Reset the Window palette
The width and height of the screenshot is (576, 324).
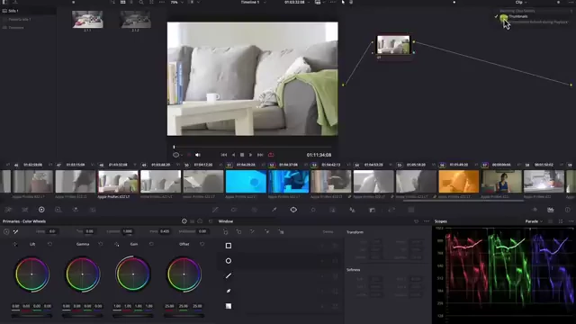pyautogui.click(x=416, y=221)
